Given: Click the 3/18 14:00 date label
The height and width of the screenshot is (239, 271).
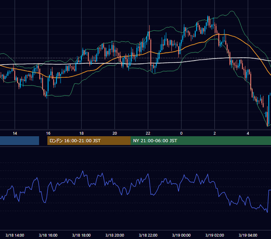Looking at the screenshot, I should point(15,235).
